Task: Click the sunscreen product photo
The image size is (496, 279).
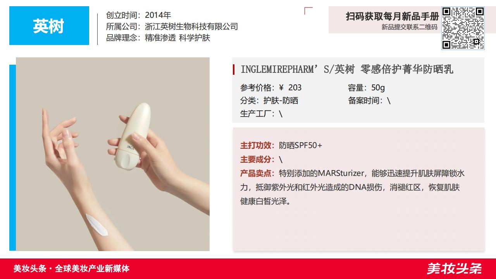Action: pos(113,154)
